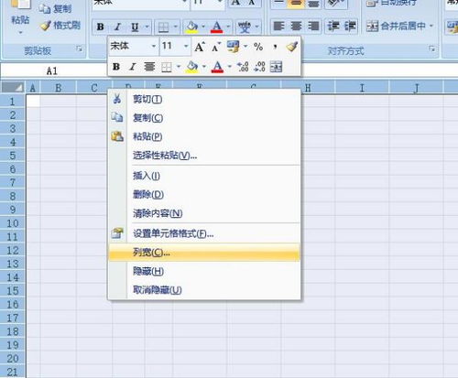The width and height of the screenshot is (458, 378).
Task: Expand ribbon borders dropdown arrow
Action: [176, 27]
